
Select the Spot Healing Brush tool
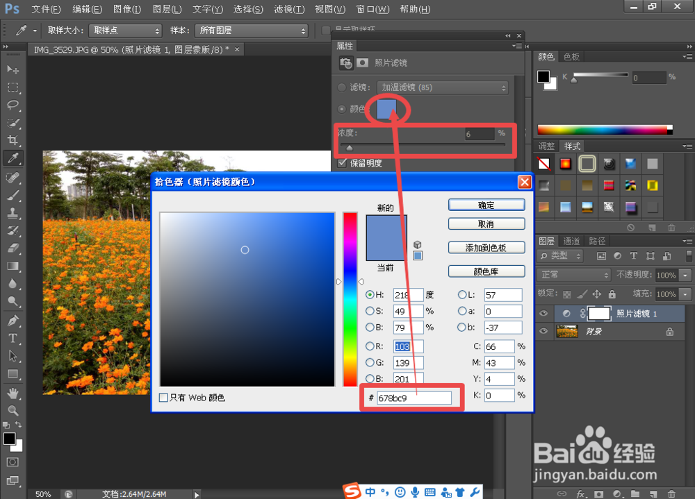[13, 178]
